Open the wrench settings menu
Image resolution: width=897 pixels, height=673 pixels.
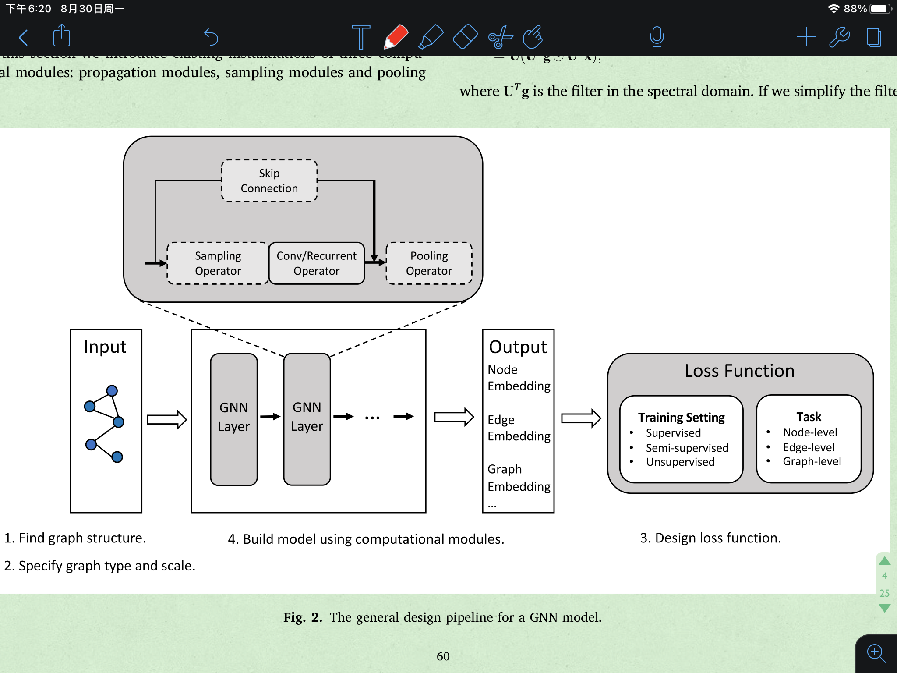[x=840, y=37]
